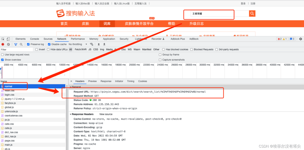Select Fetch/XHR filter type
This screenshot has height=150, width=304.
[x=80, y=50]
